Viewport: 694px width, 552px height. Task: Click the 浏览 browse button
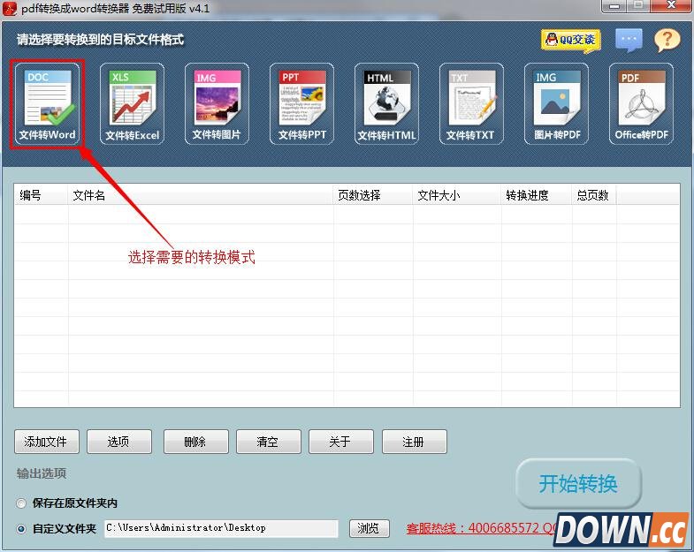(x=370, y=528)
